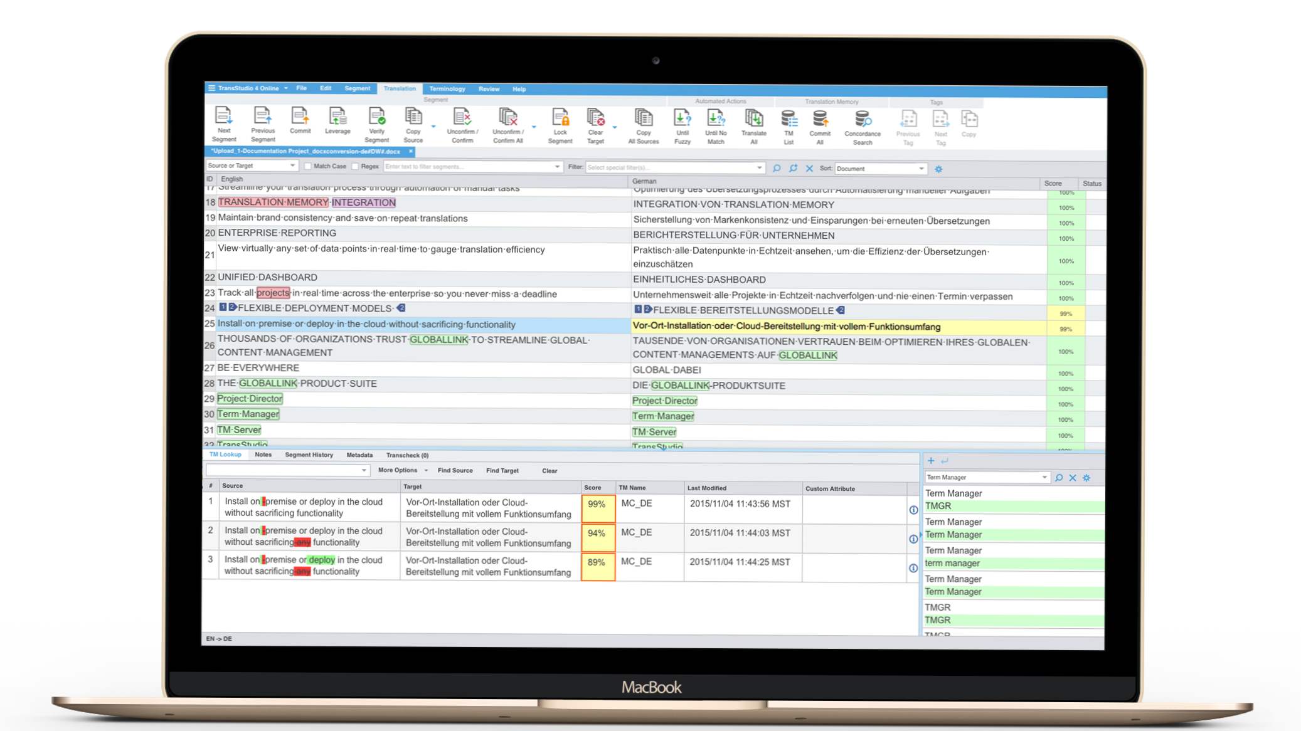The image size is (1301, 731).
Task: Click the Find Target button
Action: pos(502,470)
